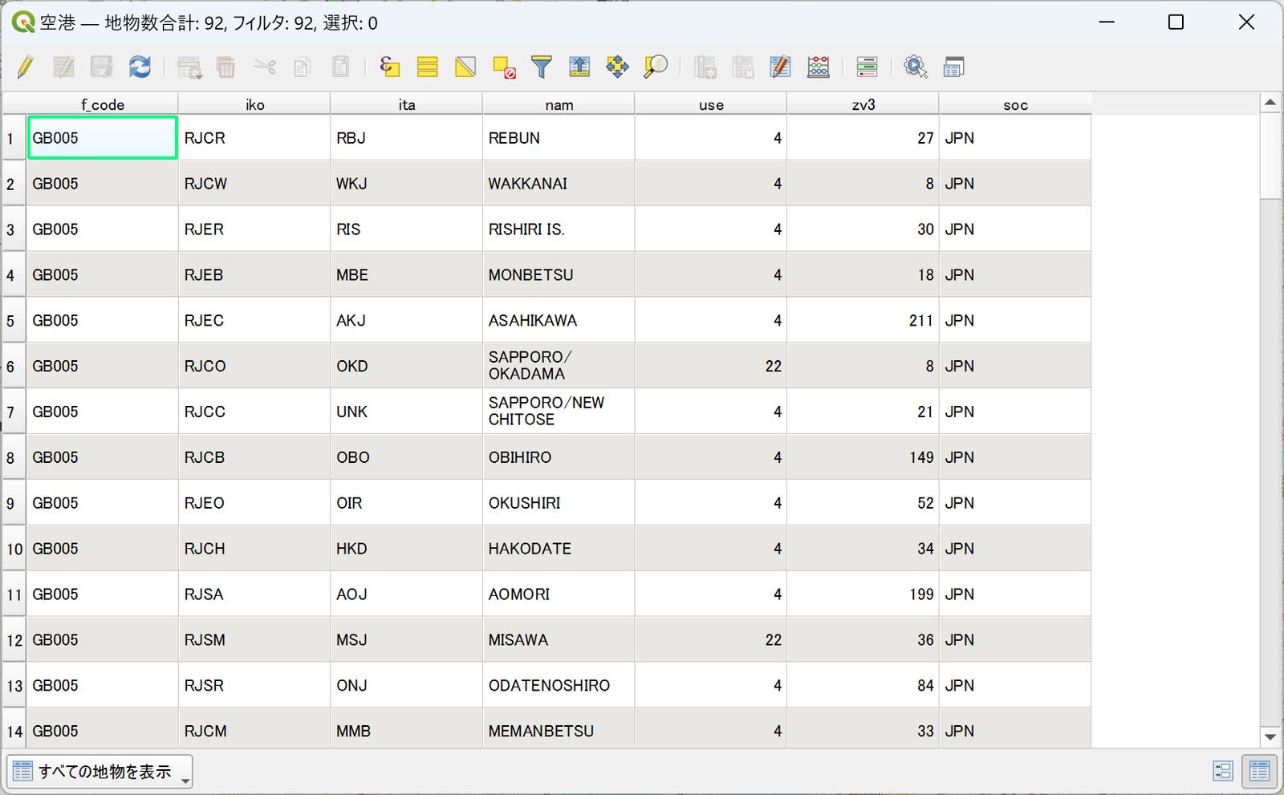Image resolution: width=1284 pixels, height=795 pixels.
Task: Click the iko column header
Action: (x=254, y=104)
